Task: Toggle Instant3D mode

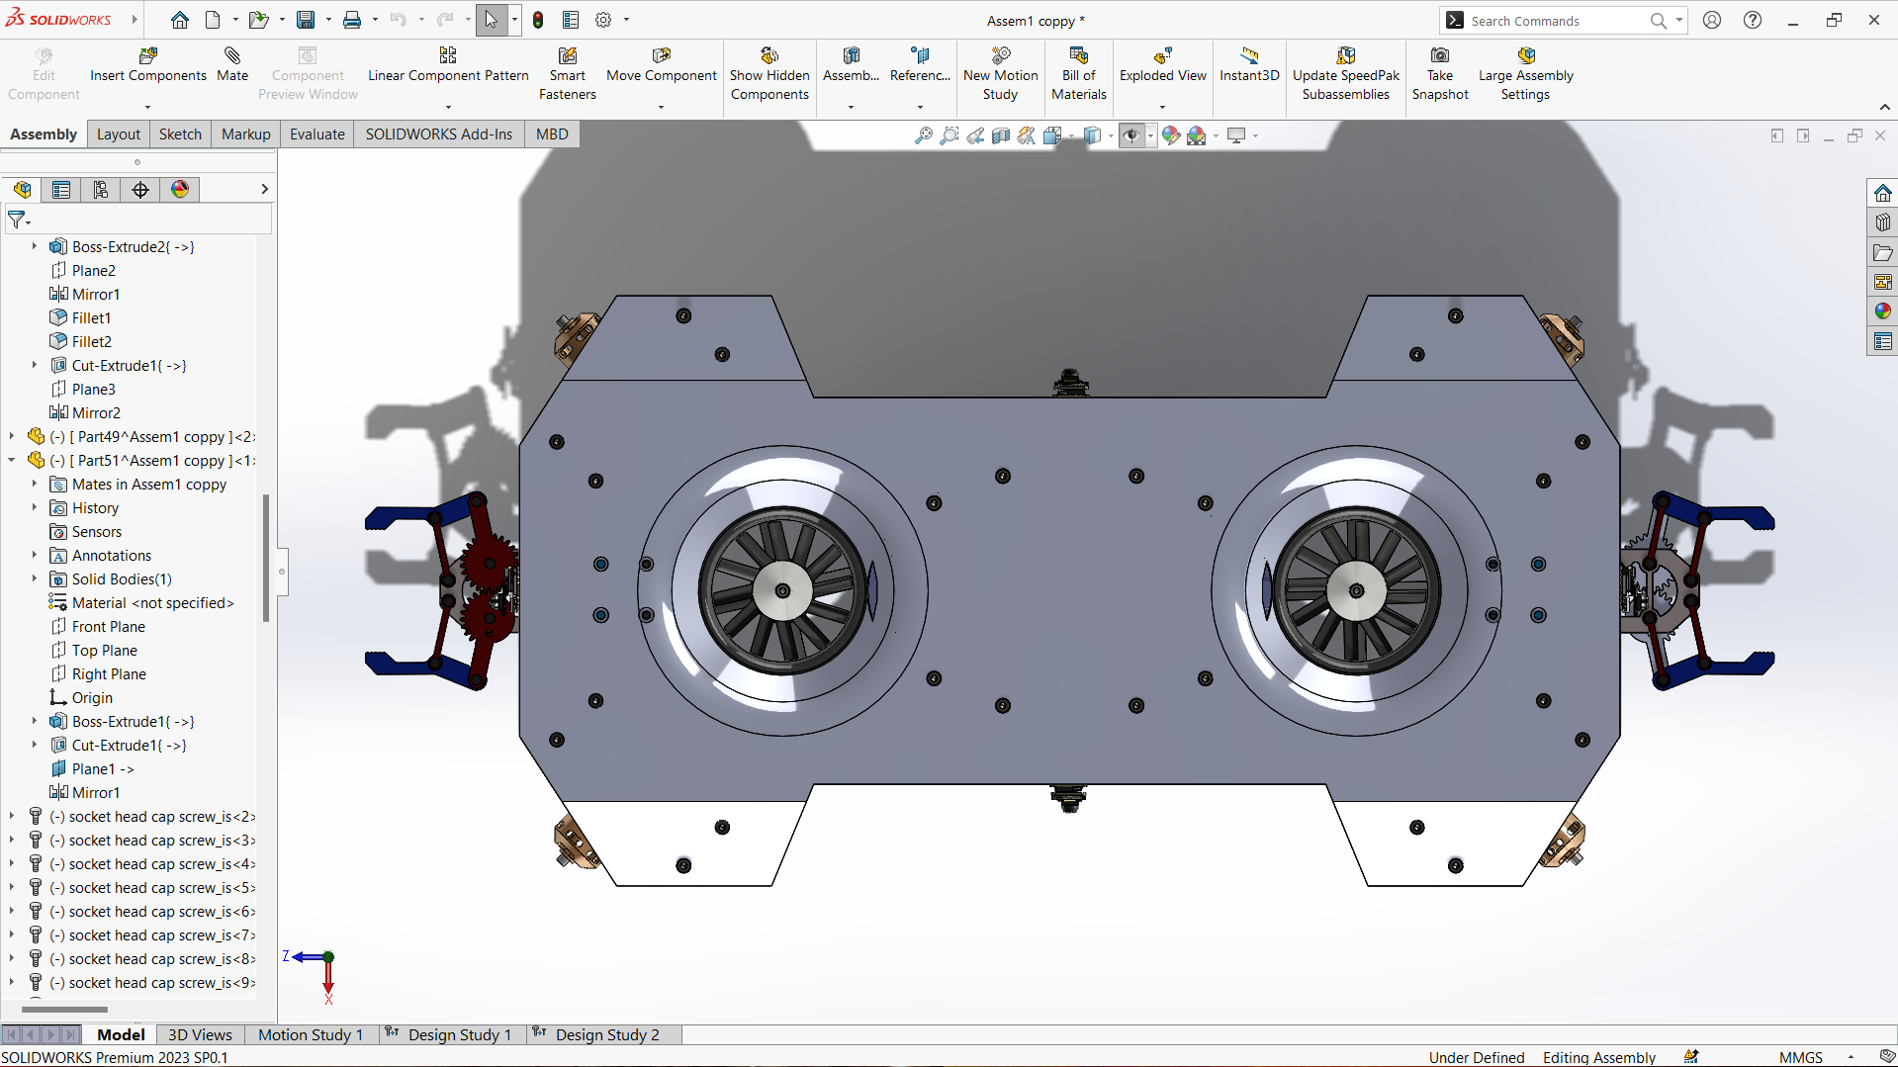Action: (1249, 56)
